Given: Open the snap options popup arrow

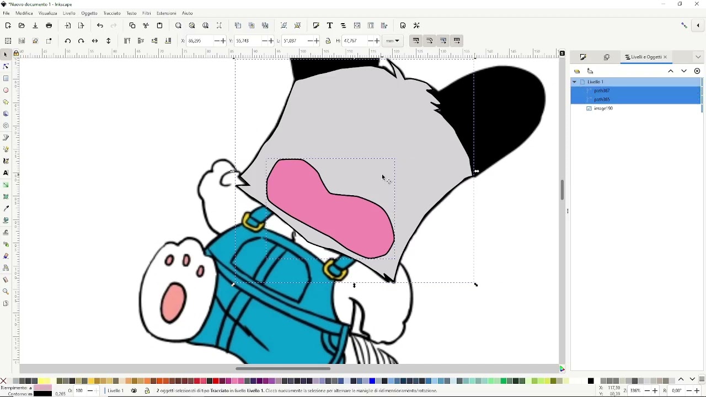Looking at the screenshot, I should pos(698,26).
